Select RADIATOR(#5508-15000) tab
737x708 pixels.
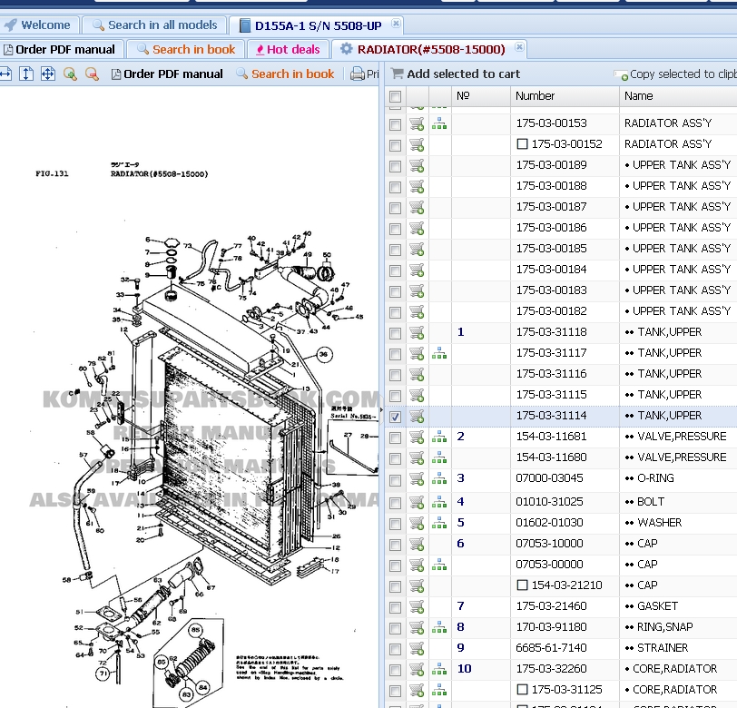[431, 49]
